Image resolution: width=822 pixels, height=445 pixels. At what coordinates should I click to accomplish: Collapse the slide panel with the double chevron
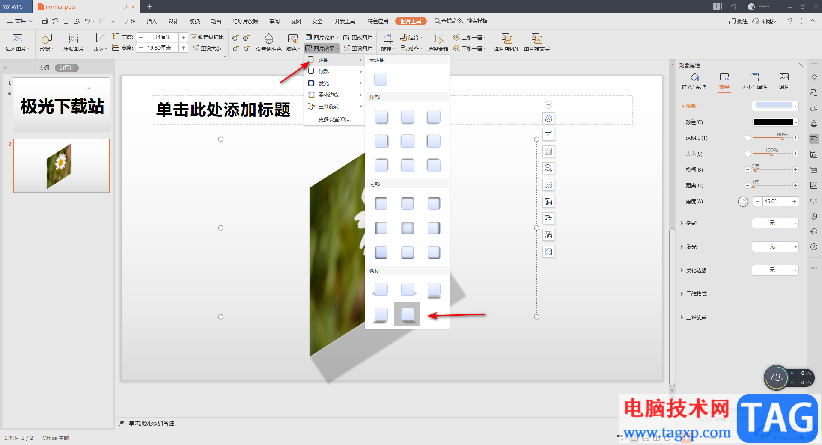tap(5, 68)
